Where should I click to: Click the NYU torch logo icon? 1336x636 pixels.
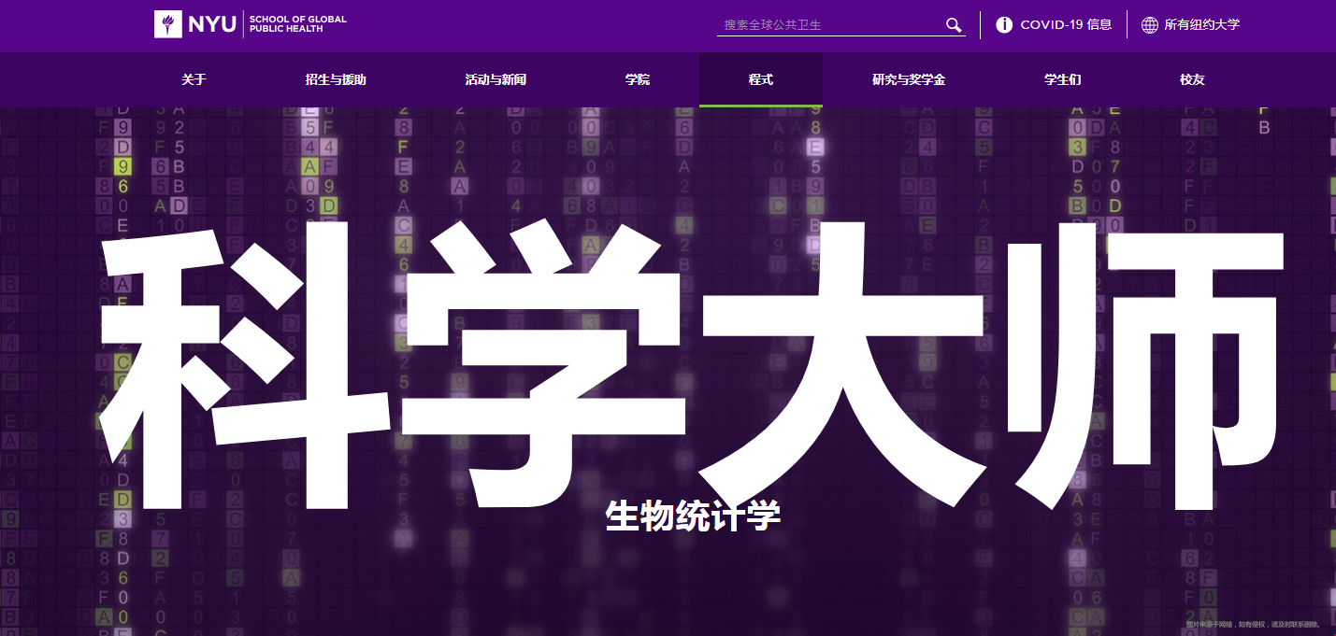168,24
